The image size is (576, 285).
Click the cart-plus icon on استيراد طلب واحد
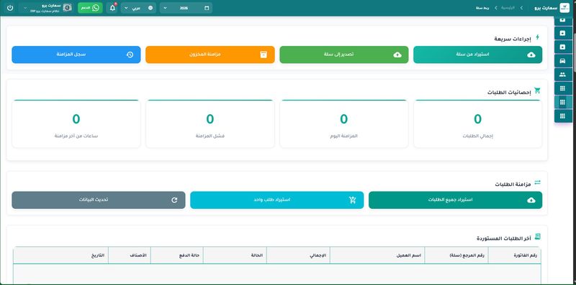[353, 200]
